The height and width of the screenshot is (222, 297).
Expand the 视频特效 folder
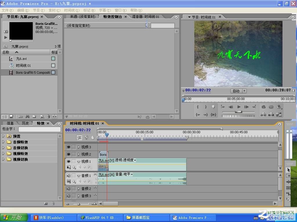tap(3, 154)
